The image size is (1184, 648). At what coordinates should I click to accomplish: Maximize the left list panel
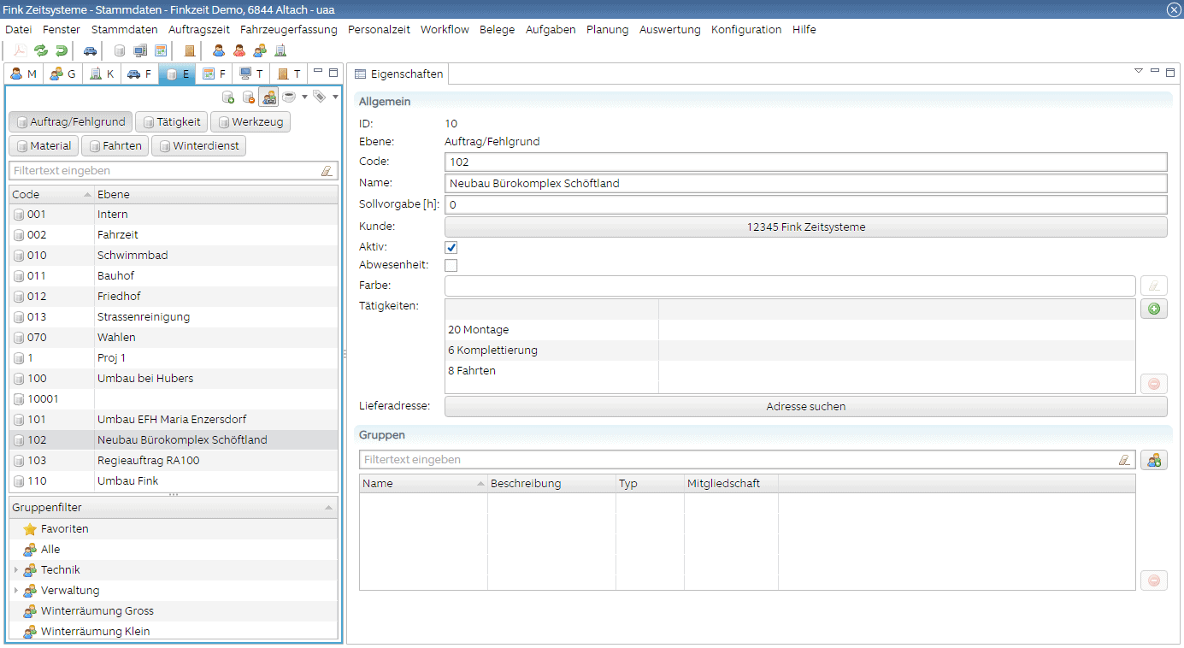coord(333,73)
